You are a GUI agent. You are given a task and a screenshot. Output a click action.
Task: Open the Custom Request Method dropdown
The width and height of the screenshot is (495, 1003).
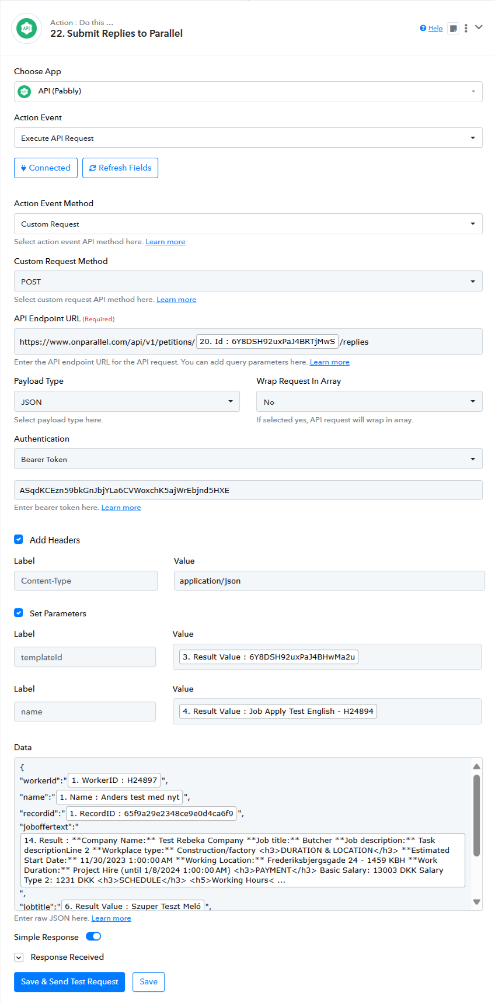[248, 281]
